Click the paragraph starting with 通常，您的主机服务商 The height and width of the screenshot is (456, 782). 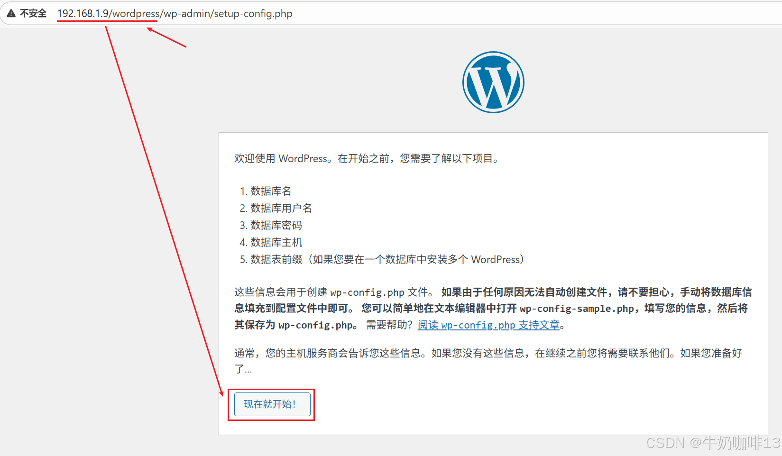pos(488,361)
